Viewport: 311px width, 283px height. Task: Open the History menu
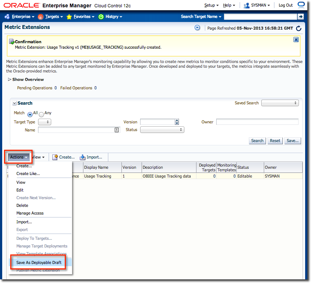pos(110,17)
